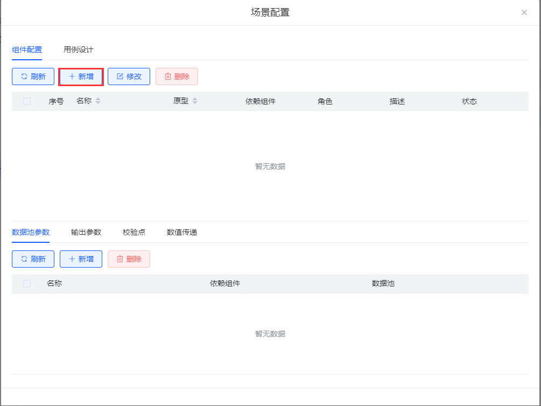
Task: Select the 校验点 tab
Action: (134, 232)
